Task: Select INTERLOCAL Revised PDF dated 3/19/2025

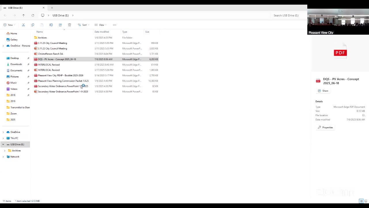Action: click(x=96, y=65)
